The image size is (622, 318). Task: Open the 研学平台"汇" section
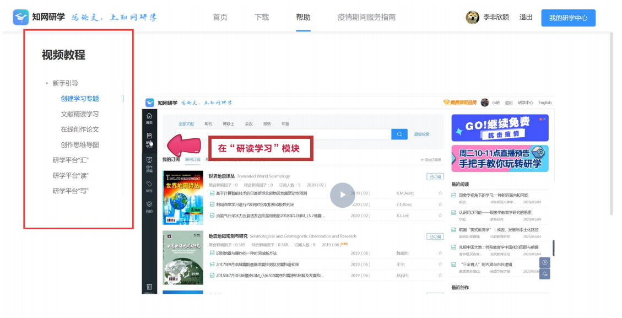71,160
